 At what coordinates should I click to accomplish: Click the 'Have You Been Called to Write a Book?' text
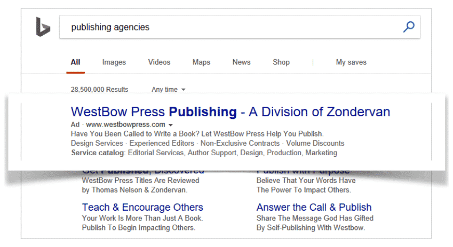(x=135, y=134)
